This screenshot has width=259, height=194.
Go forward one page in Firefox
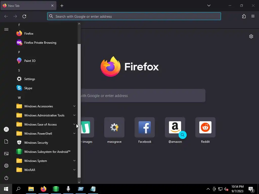tap(15, 16)
